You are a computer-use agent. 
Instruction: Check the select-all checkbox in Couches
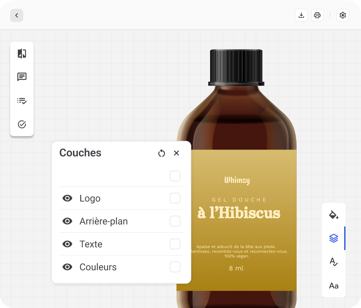click(175, 176)
